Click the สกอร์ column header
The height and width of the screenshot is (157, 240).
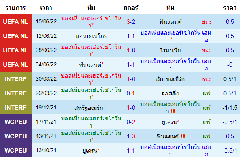(x=131, y=8)
